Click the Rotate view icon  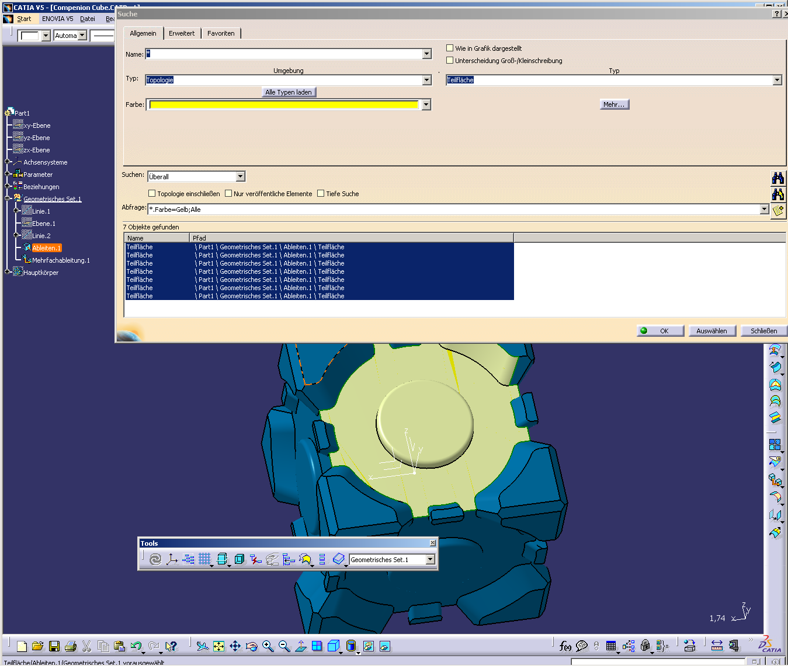252,646
